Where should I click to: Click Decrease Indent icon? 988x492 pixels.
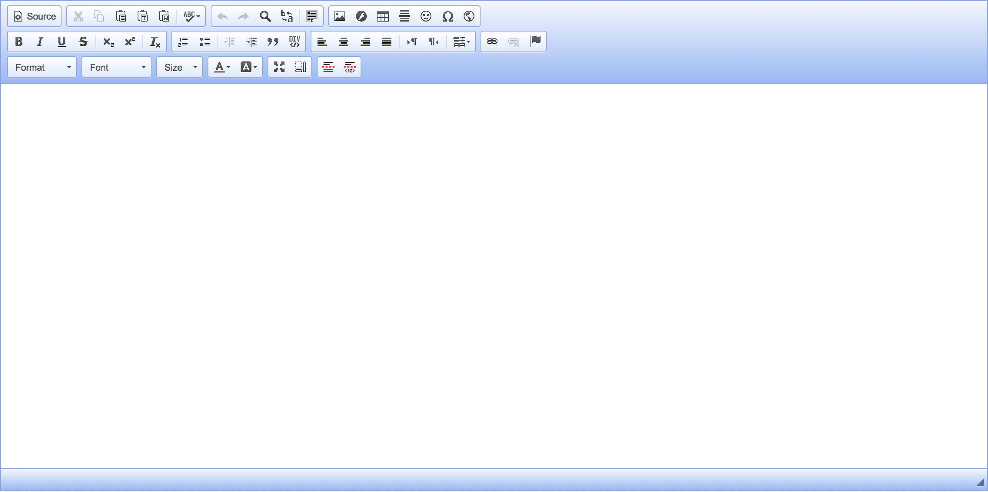230,42
